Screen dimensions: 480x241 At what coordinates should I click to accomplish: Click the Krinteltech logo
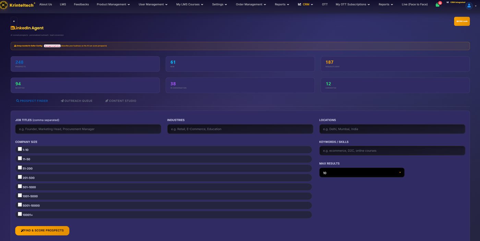coord(17,4)
